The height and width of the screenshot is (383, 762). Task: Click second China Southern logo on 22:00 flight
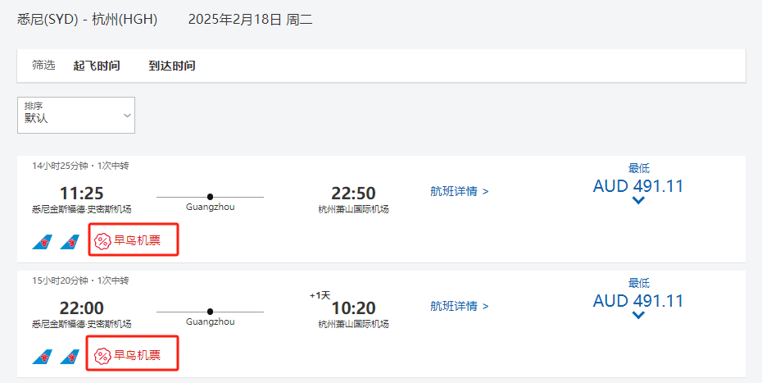point(70,357)
